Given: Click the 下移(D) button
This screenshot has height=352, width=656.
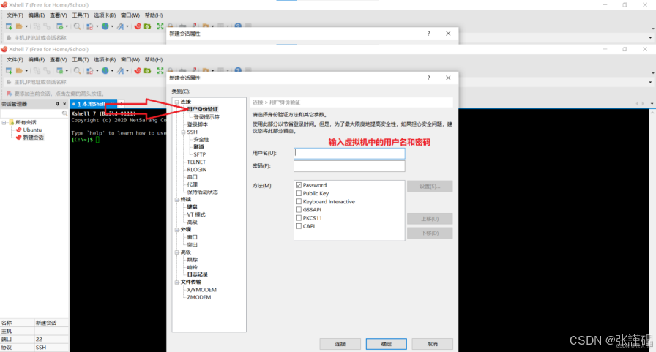Looking at the screenshot, I should (x=430, y=233).
